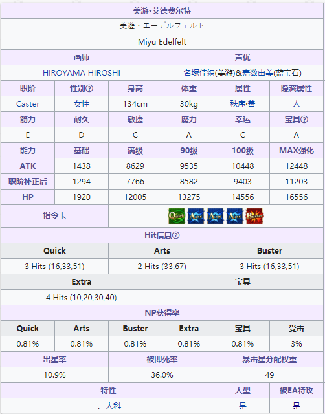
Task: Click the Arts card beside the Quick card
Action: [196, 216]
